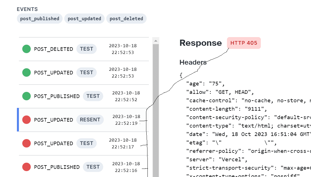
Task: Toggle the post_deleted event filter
Action: [126, 19]
